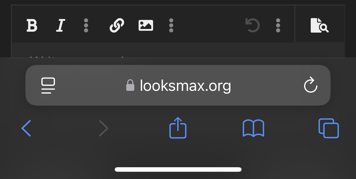Show all open tabs overview
Screen dimensions: 356x179
click(x=329, y=128)
